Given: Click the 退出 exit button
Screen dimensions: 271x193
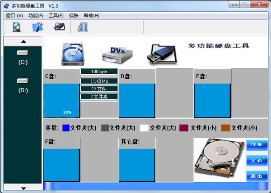Looking at the screenshot, I should coord(257,176).
